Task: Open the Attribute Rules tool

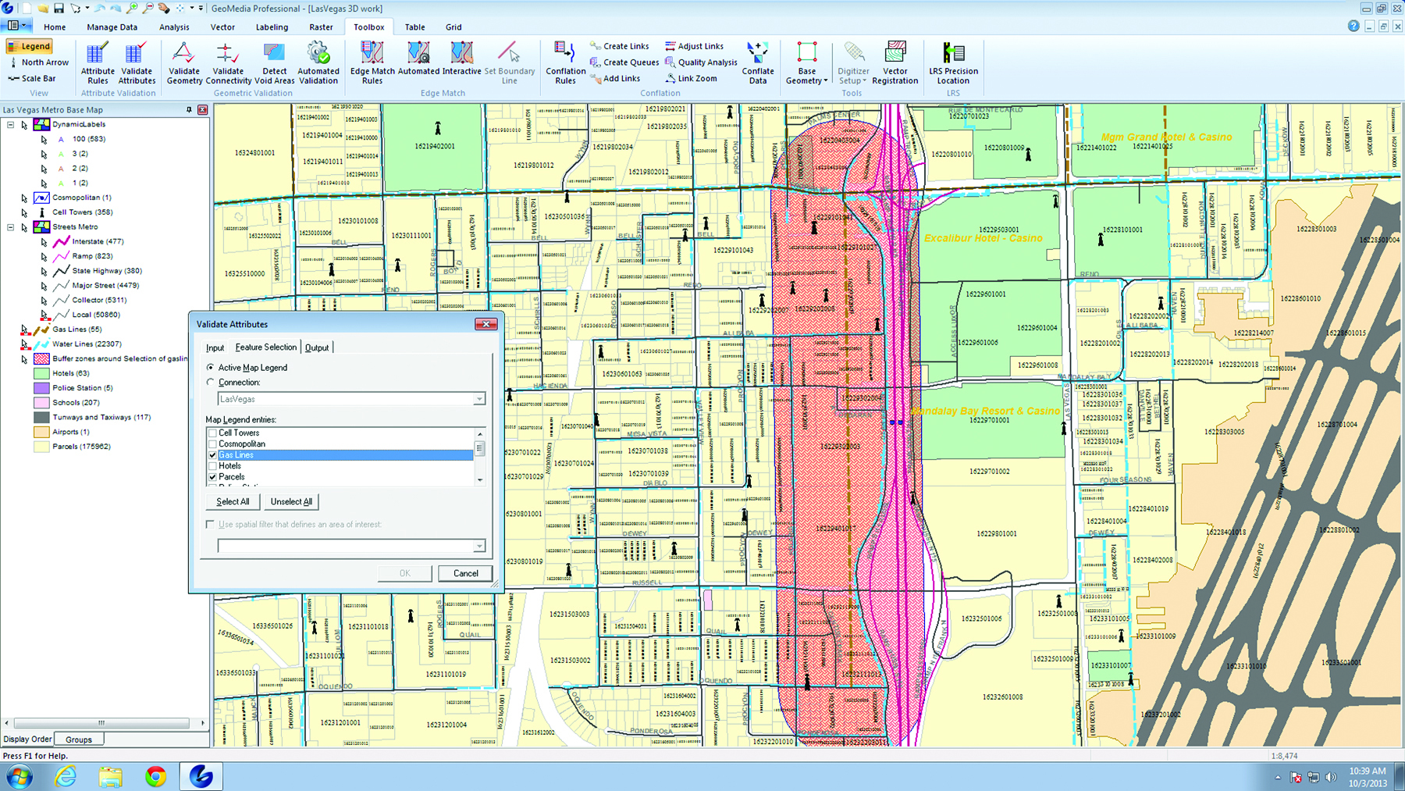Action: coord(98,63)
